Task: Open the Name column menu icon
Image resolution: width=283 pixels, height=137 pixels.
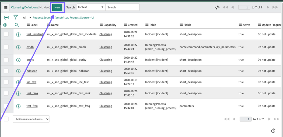Action: click(x=49, y=25)
